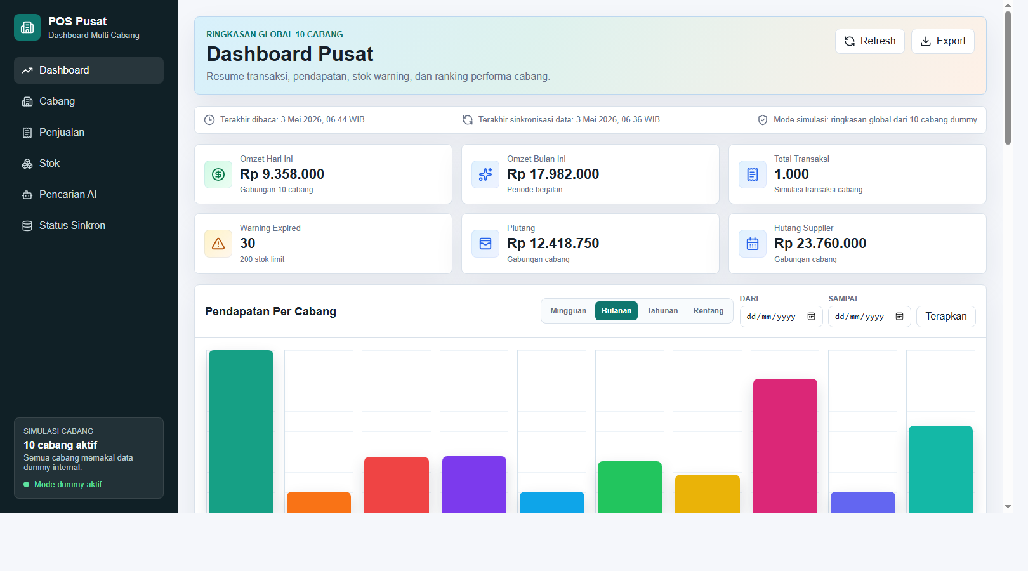Click the Piutang card icon
This screenshot has height=571, width=1028.
(485, 244)
